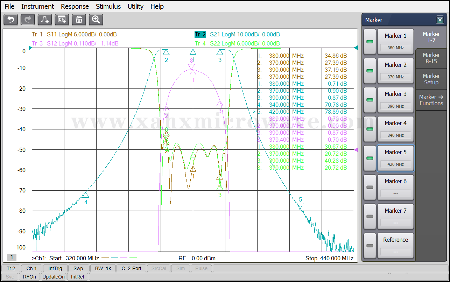The image size is (450, 282).
Task: Click the IntRef status bar item
Action: 78,277
